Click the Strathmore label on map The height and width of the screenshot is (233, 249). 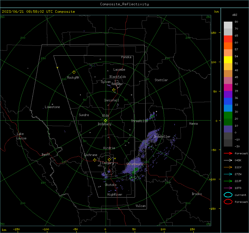click(134, 164)
